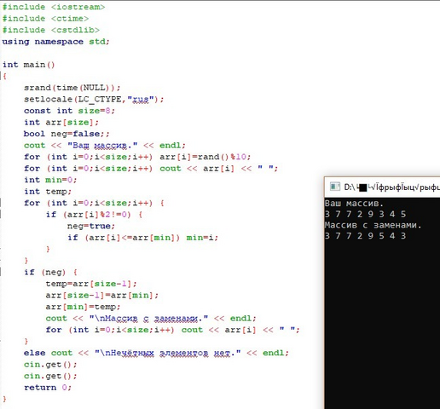Click the setlocale "rus" string literal
This screenshot has height=409, width=440.
click(141, 100)
